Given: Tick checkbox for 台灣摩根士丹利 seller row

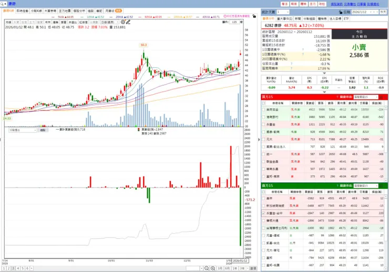Looking at the screenshot, I should point(263,228).
